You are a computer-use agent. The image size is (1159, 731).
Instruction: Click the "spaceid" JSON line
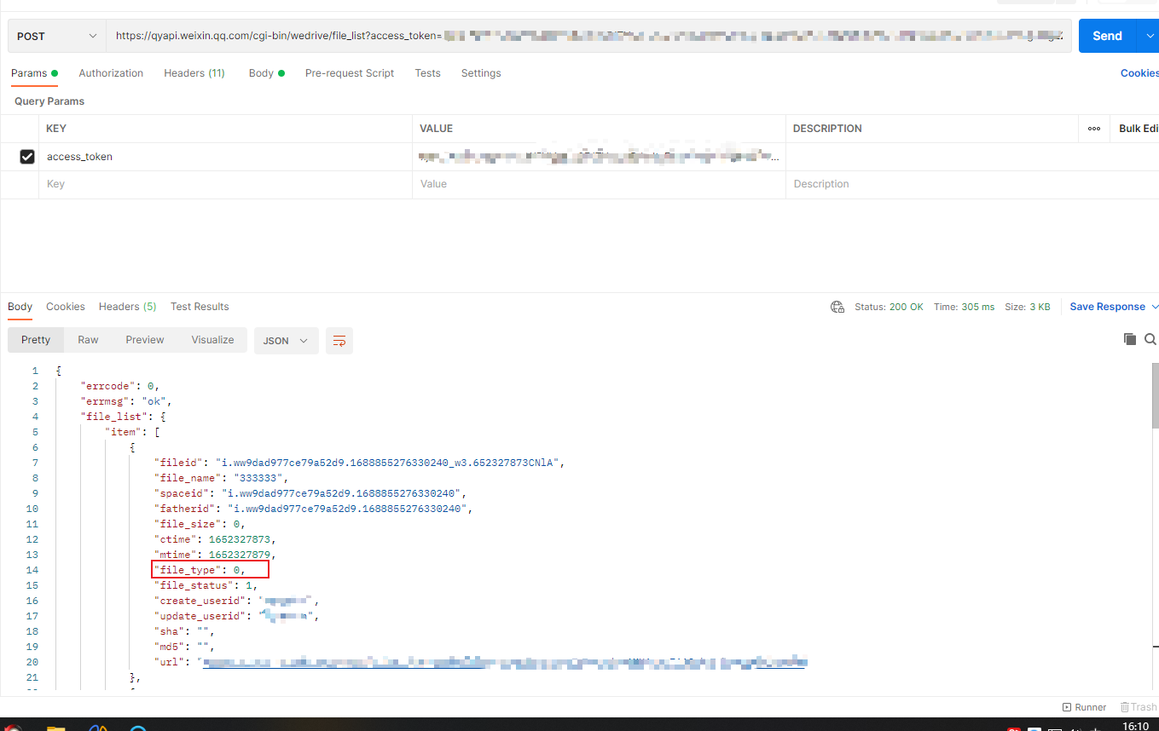click(310, 493)
